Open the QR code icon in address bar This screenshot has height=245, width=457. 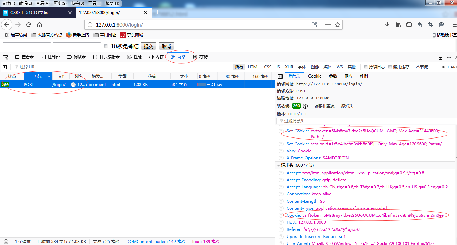(314, 25)
